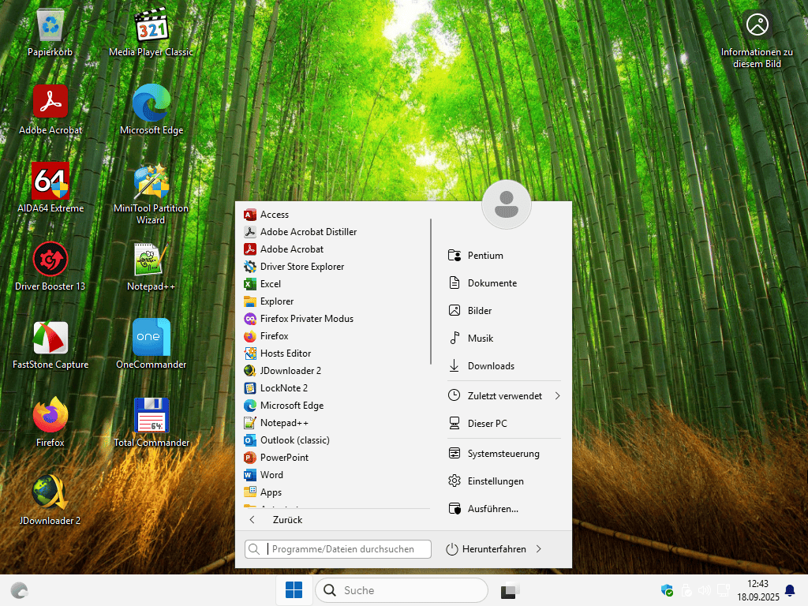This screenshot has width=808, height=606.
Task: Click the Herunterfahren button
Action: click(x=486, y=549)
